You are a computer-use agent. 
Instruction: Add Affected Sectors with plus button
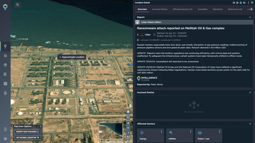(x=250, y=124)
